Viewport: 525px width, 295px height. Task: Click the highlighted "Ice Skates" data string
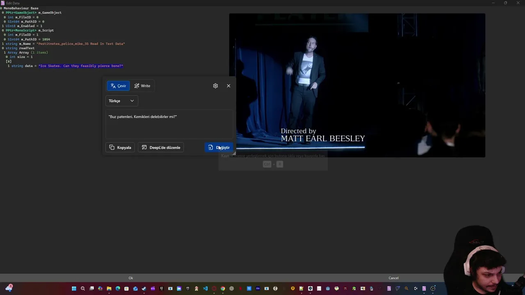pyautogui.click(x=81, y=66)
